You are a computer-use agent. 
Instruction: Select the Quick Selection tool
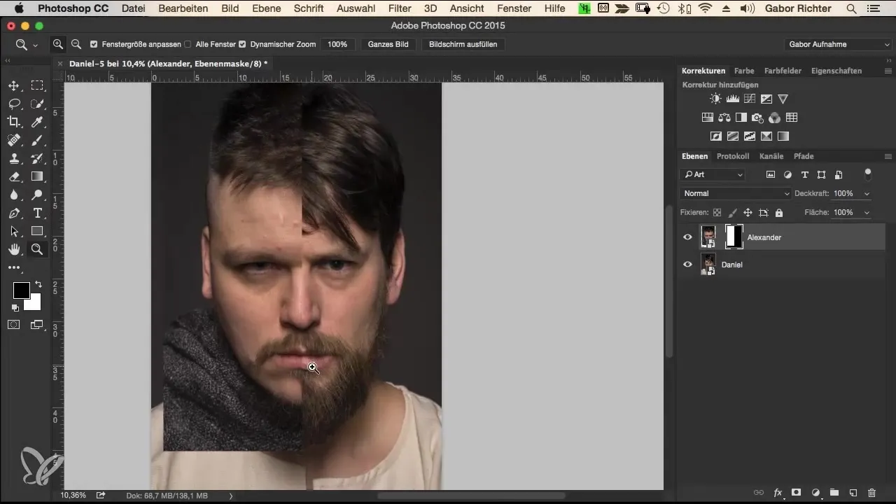coord(37,104)
